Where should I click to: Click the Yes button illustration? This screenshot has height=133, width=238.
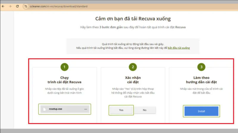tap(121, 110)
